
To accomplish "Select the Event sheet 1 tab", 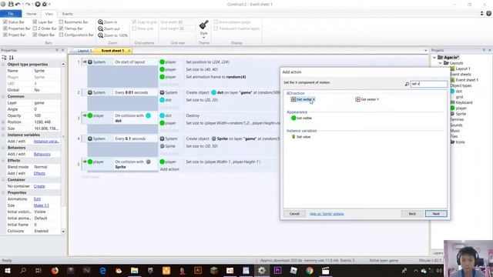I will coord(112,51).
